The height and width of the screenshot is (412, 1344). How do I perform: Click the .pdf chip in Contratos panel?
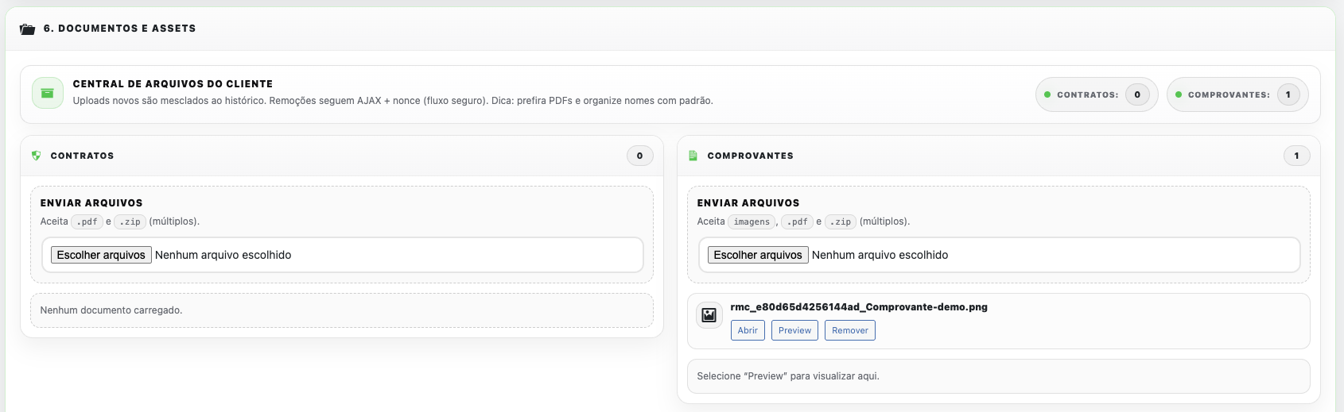point(87,222)
